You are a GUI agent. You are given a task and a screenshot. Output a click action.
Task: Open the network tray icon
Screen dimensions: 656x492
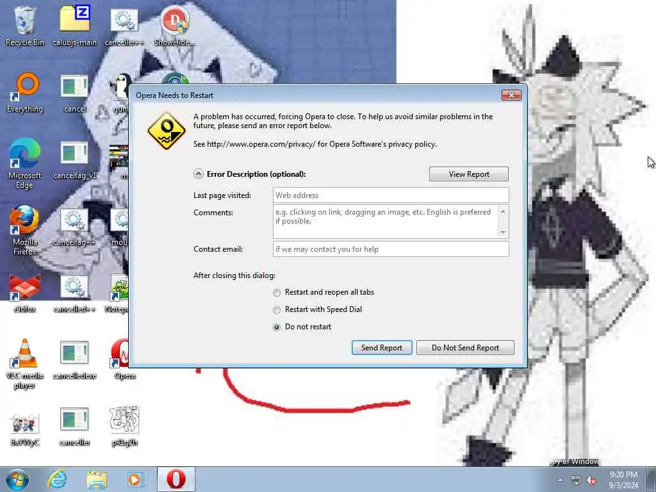[x=576, y=480]
